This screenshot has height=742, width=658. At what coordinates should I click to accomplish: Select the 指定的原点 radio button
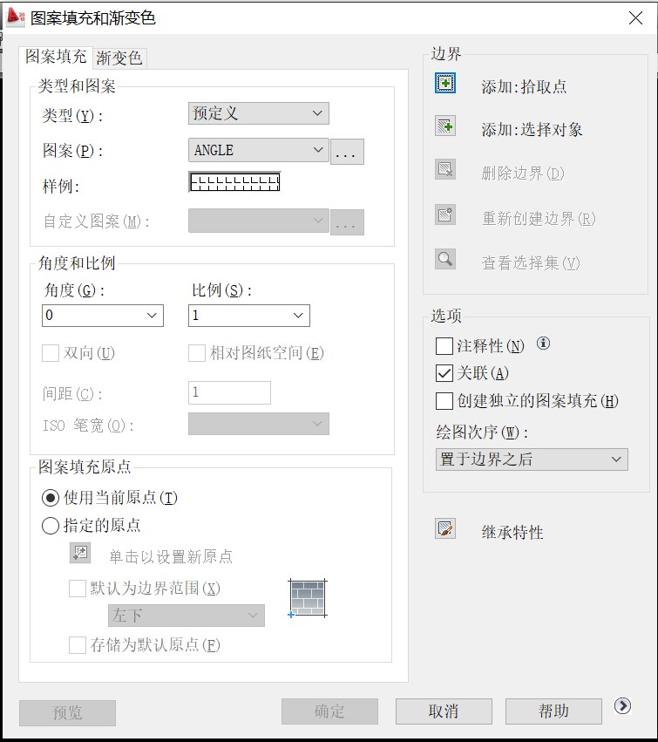51,526
